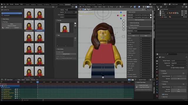Switch to the Shading workspace tab

click(61, 5)
